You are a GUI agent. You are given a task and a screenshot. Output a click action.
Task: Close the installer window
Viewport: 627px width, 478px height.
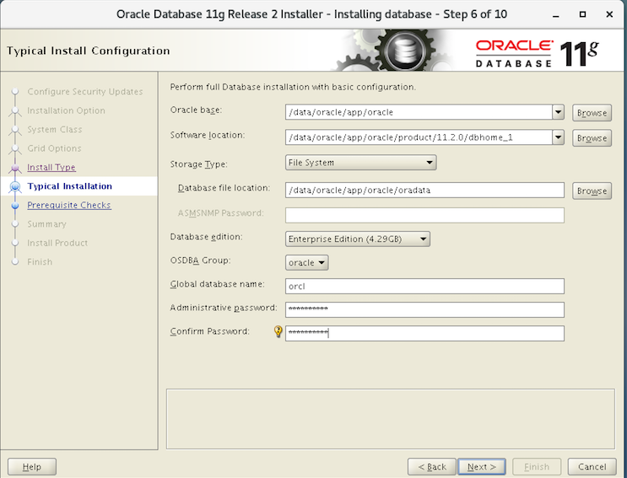coord(609,14)
